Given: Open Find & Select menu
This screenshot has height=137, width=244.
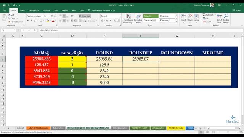Looking at the screenshot, I should click(226, 19).
